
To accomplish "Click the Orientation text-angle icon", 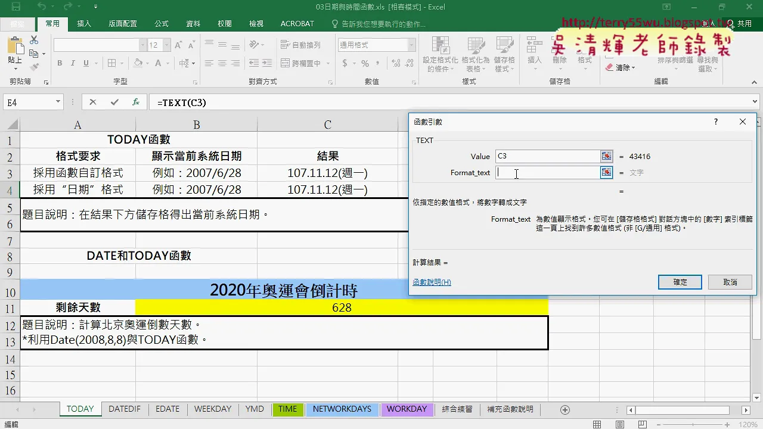I will pyautogui.click(x=255, y=45).
